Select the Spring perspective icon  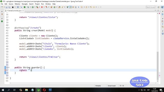click(x=162, y=7)
